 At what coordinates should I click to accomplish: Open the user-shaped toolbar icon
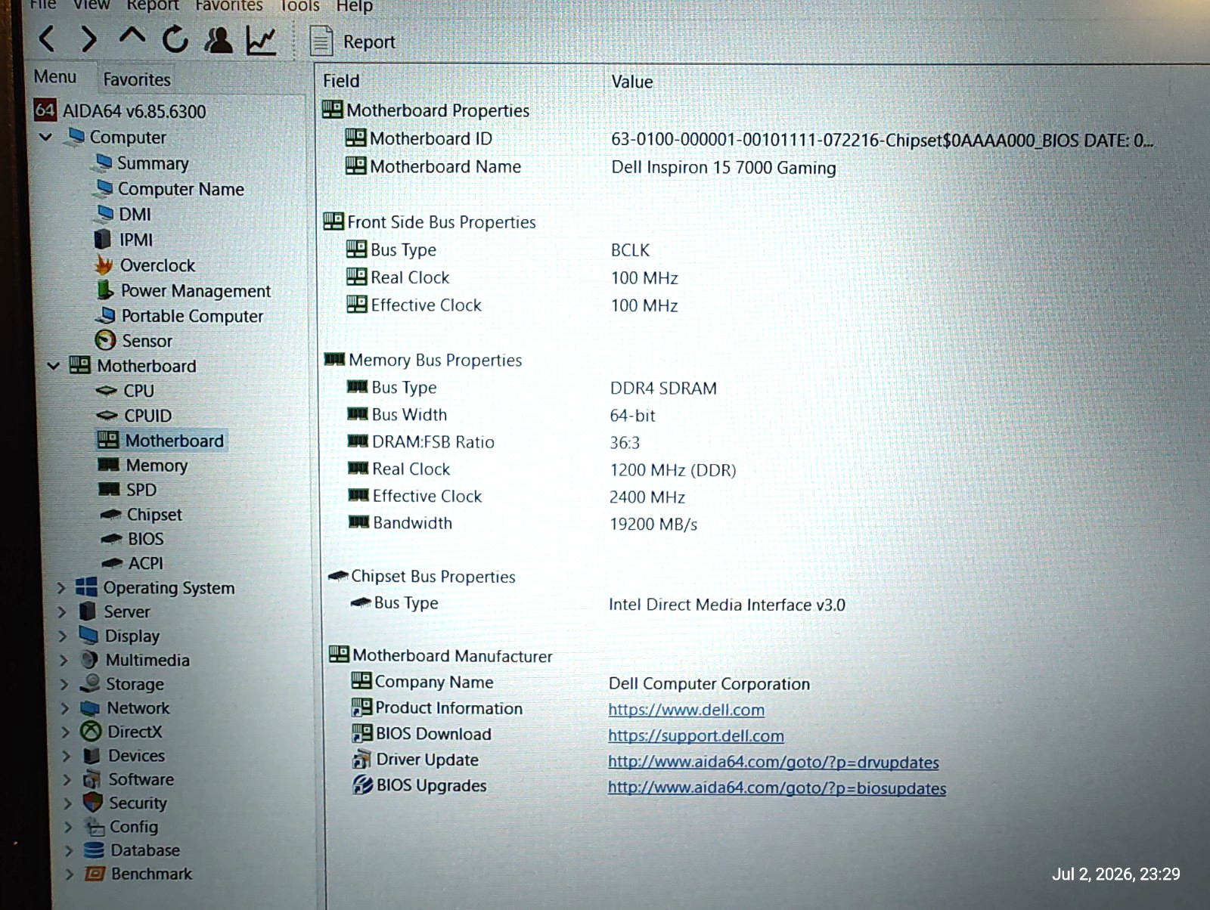tap(219, 40)
